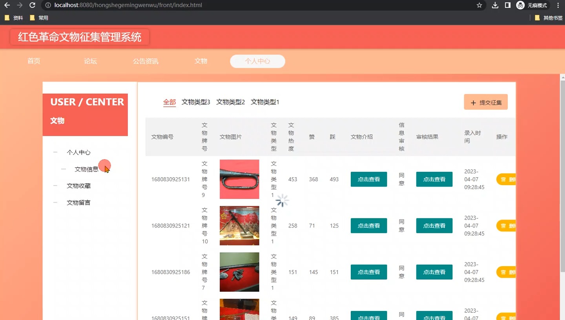Delete the row for item 1680830925186
This screenshot has height=320, width=565.
pyautogui.click(x=506, y=272)
